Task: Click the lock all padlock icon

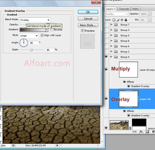Action: click(126, 20)
